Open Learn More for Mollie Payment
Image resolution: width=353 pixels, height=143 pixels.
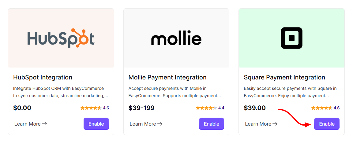click(x=146, y=124)
